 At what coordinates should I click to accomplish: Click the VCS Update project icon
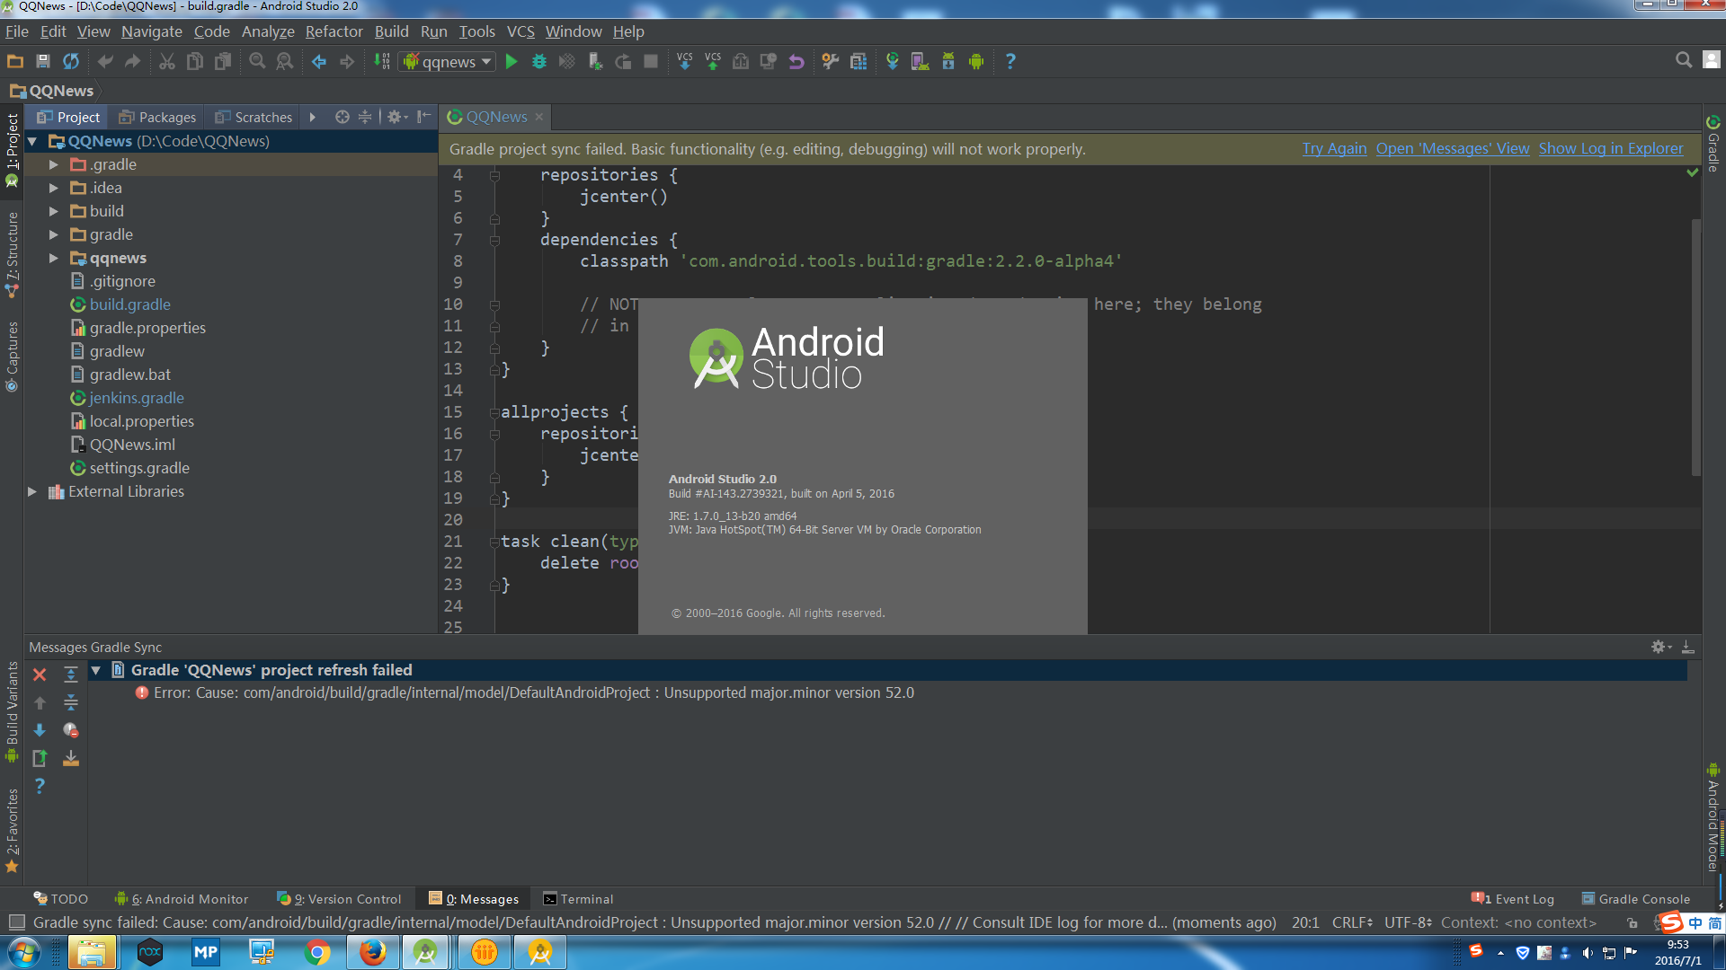(685, 61)
